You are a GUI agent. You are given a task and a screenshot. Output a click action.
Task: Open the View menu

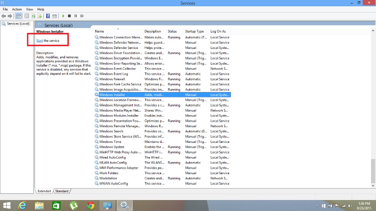point(29,9)
